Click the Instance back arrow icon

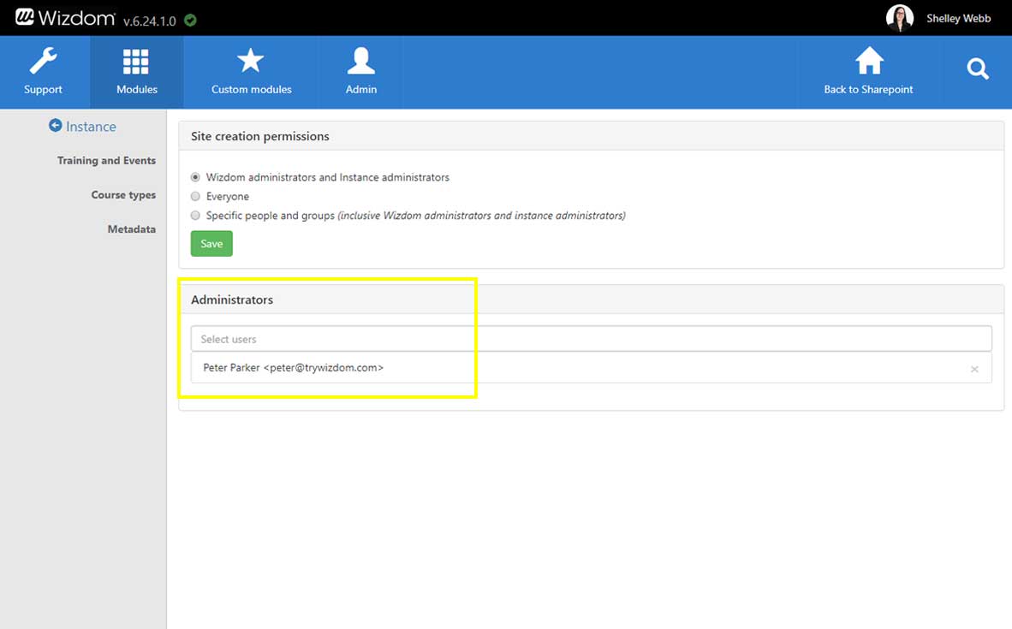[56, 126]
